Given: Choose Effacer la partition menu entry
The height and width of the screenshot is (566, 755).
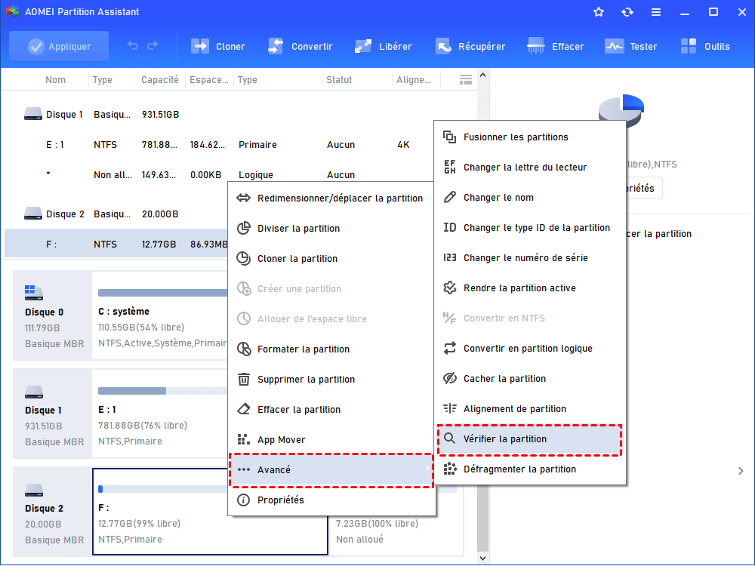Looking at the screenshot, I should (x=331, y=410).
